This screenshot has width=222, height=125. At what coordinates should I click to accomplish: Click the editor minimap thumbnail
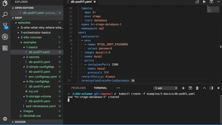pos(213,9)
